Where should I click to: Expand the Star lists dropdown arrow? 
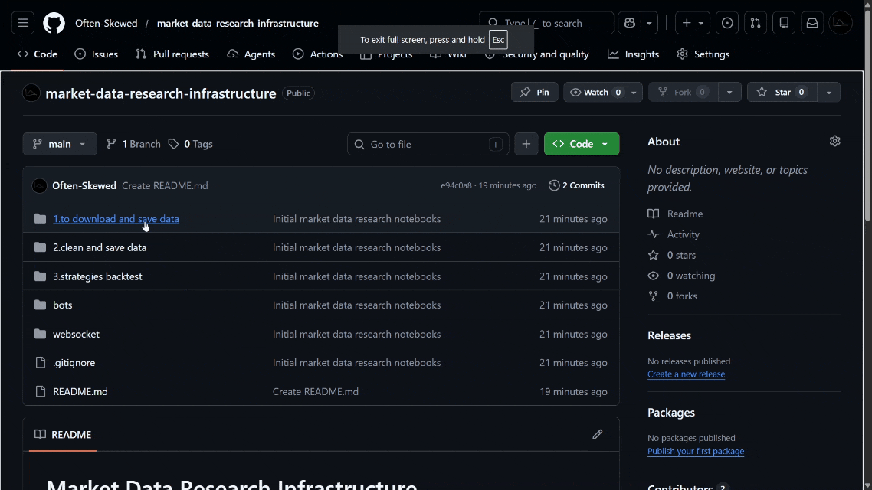pyautogui.click(x=828, y=92)
